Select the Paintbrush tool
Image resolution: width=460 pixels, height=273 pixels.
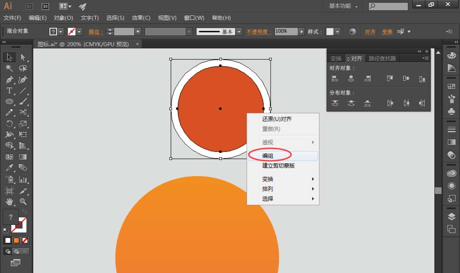click(23, 101)
